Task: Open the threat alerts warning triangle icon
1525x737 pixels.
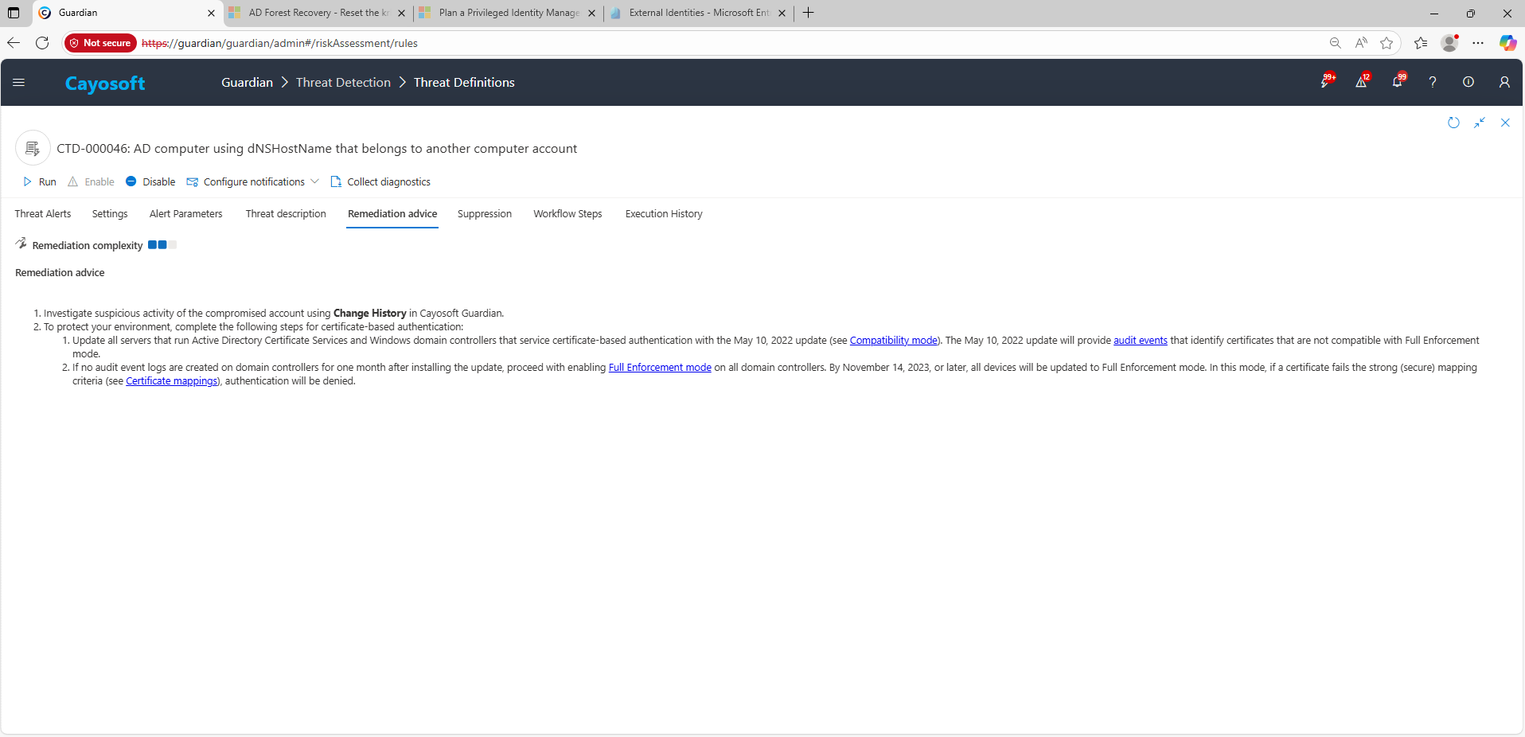Action: [x=1361, y=82]
